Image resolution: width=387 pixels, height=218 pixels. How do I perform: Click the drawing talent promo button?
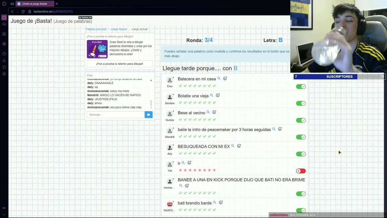click(120, 64)
